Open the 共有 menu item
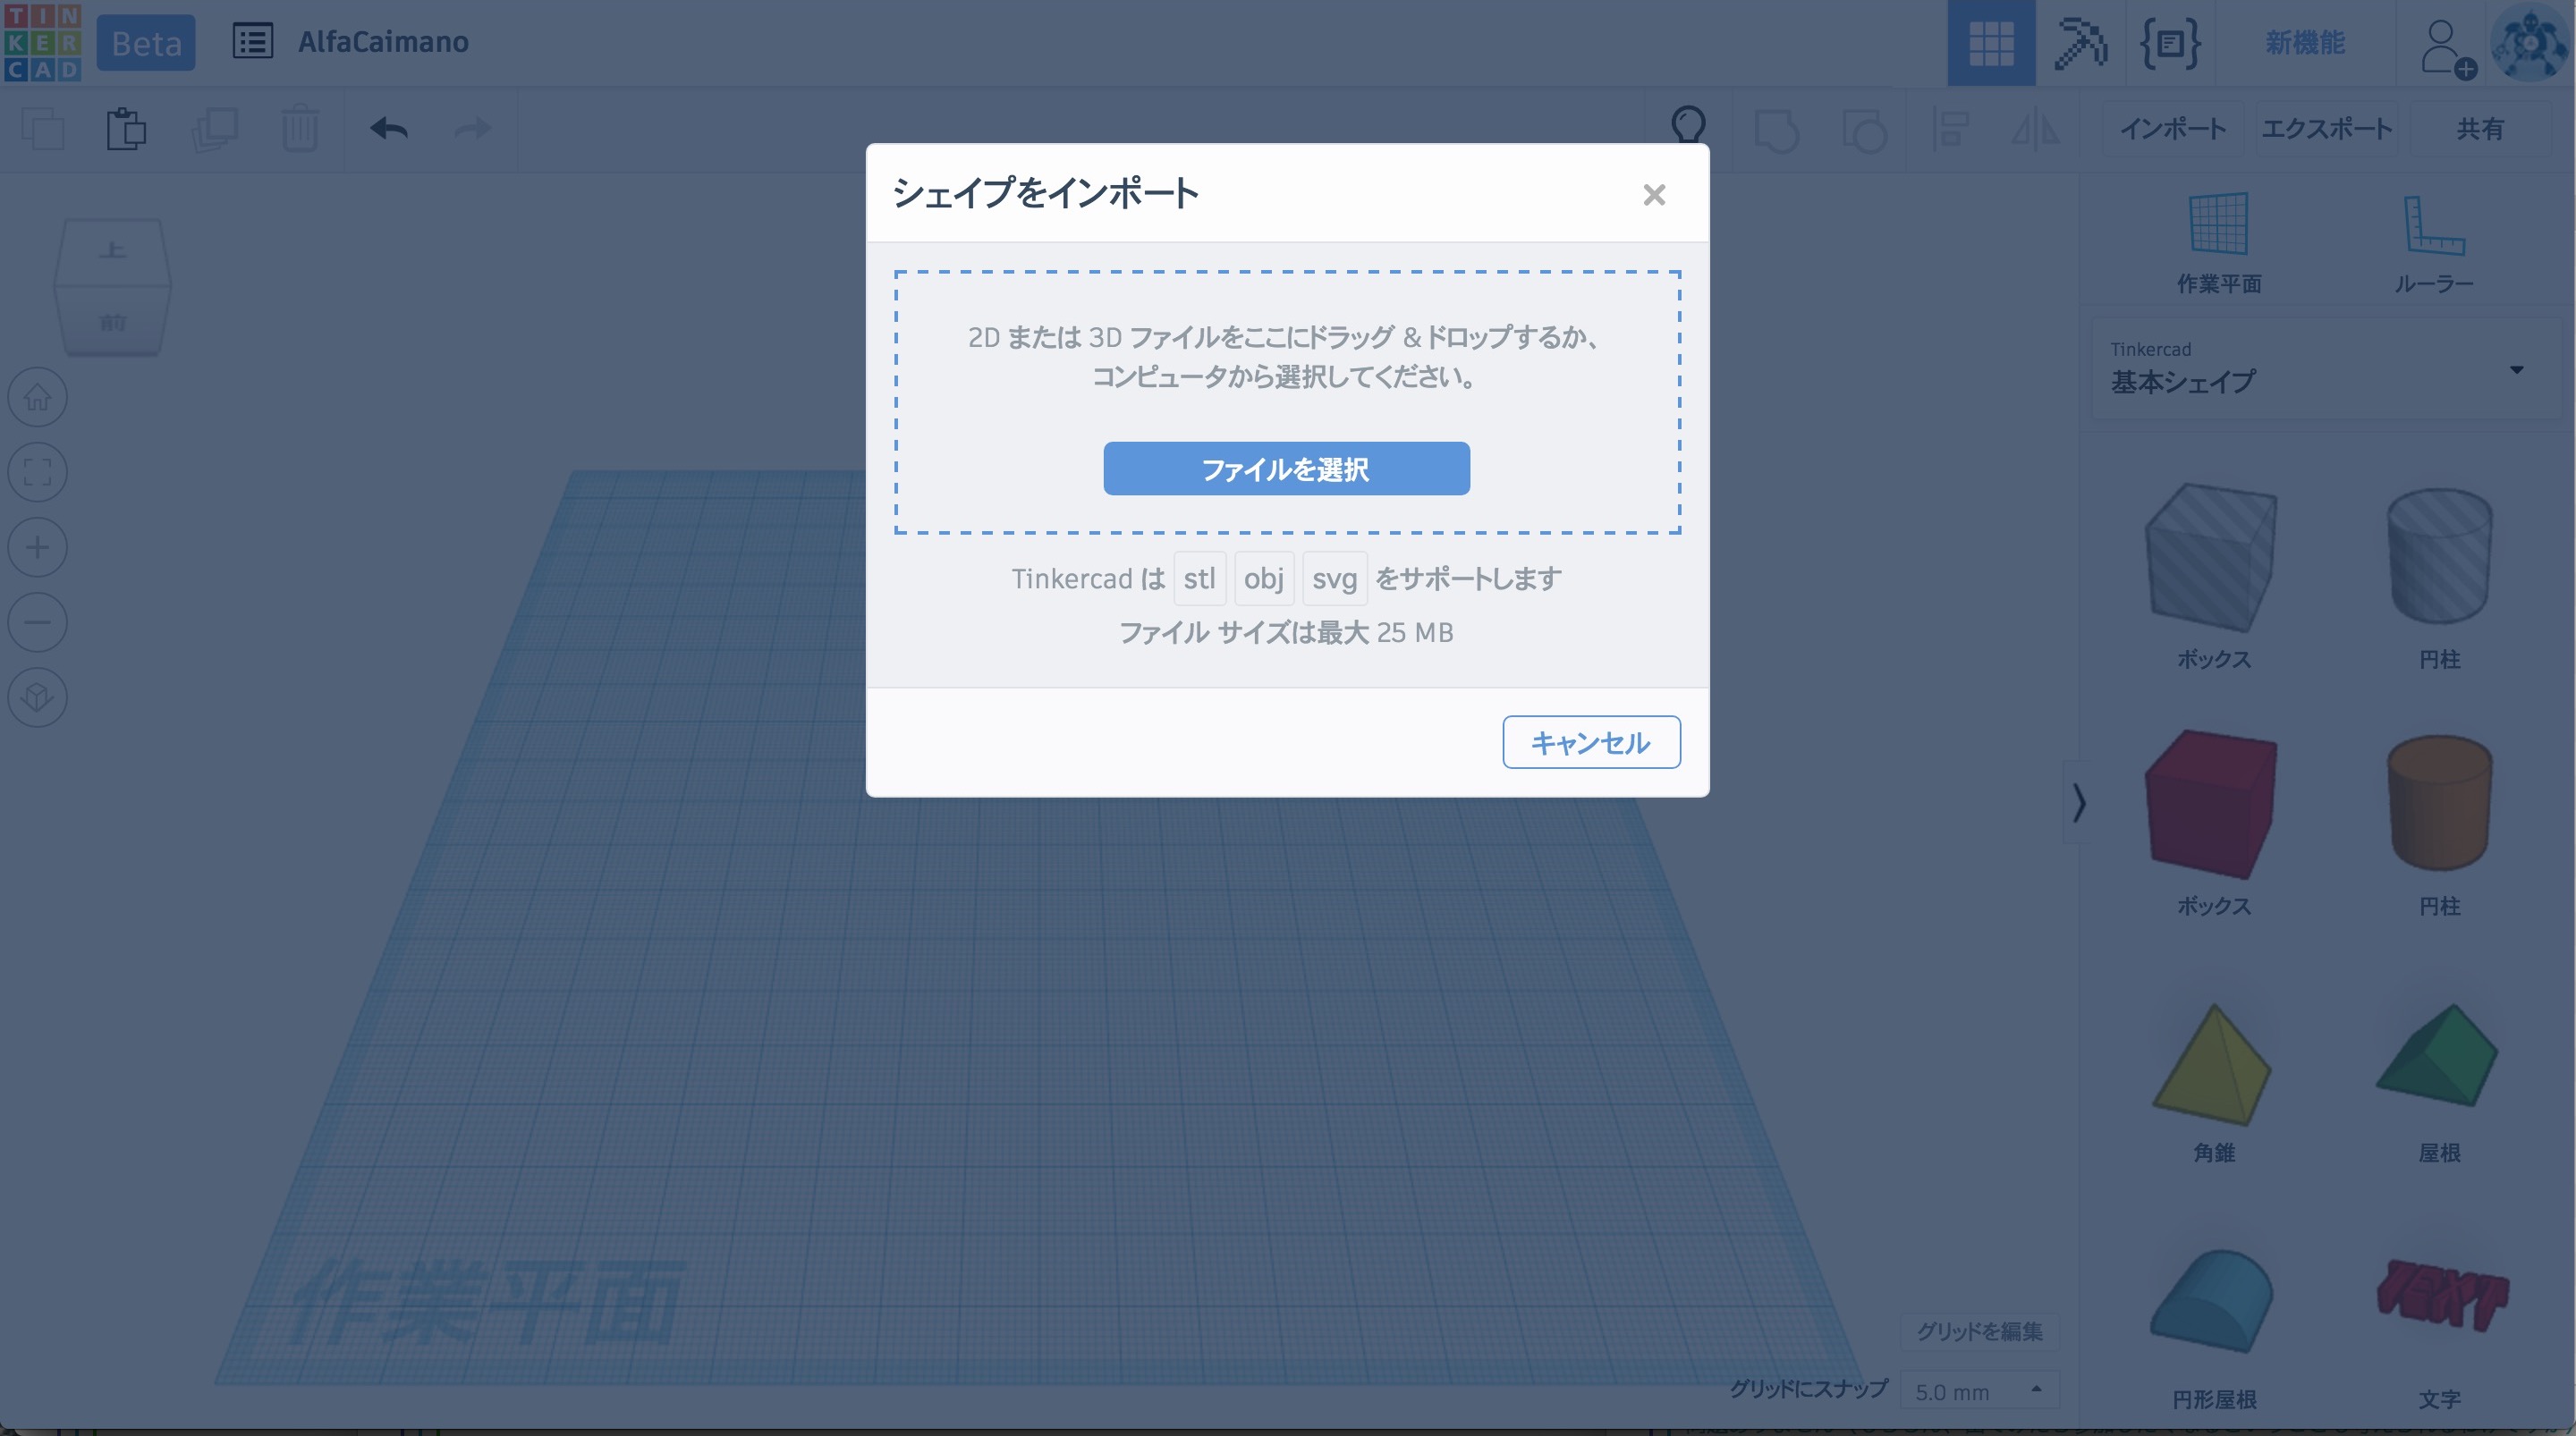2576x1436 pixels. (x=2480, y=129)
